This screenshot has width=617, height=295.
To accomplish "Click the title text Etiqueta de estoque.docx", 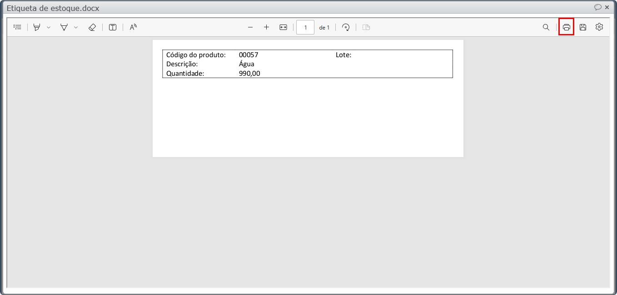I will 53,8.
